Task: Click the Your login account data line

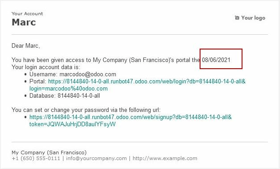Action: click(x=46, y=67)
